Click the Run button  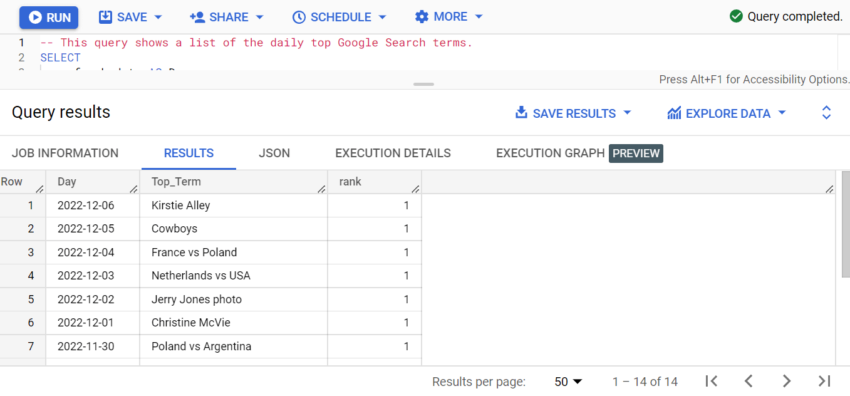point(48,17)
